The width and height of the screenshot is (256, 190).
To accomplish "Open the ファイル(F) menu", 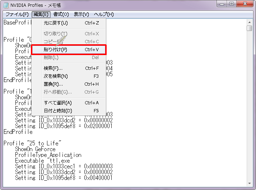I will 17,14.
